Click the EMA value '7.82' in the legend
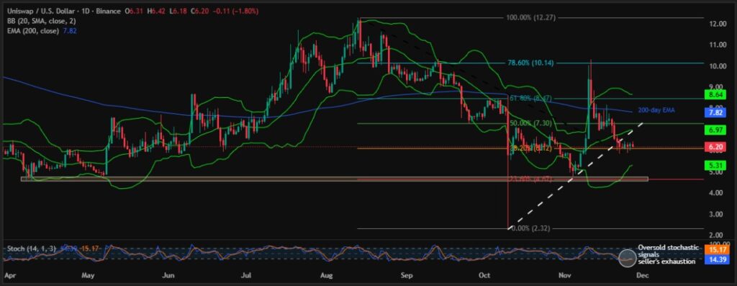737x286 pixels. coord(70,31)
